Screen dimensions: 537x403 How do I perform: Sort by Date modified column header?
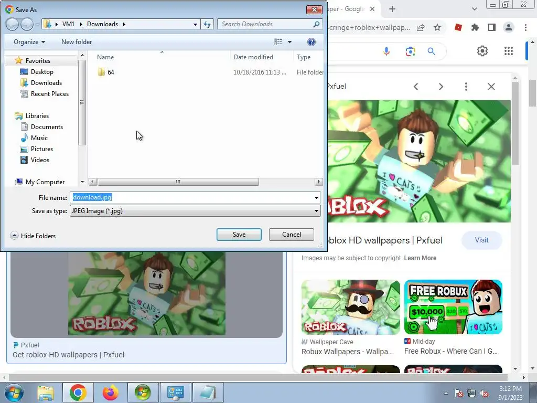(x=253, y=57)
